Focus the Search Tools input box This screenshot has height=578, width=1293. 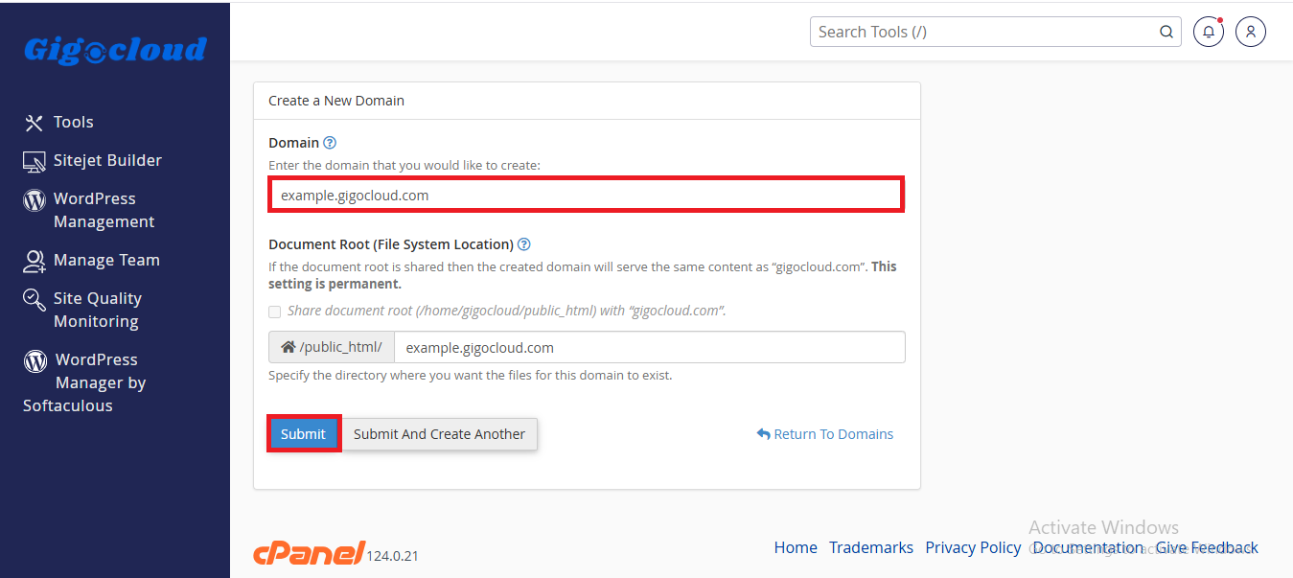982,32
